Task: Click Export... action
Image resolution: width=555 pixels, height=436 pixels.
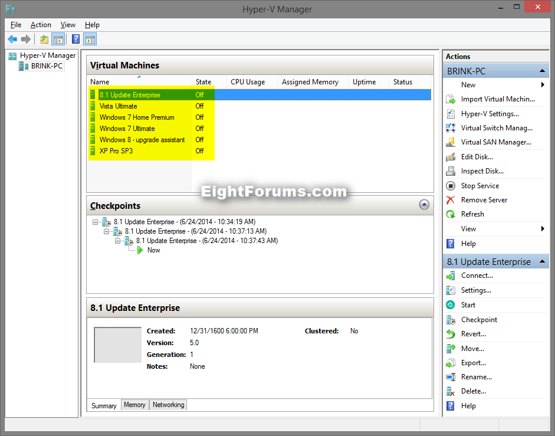Action: tap(473, 363)
